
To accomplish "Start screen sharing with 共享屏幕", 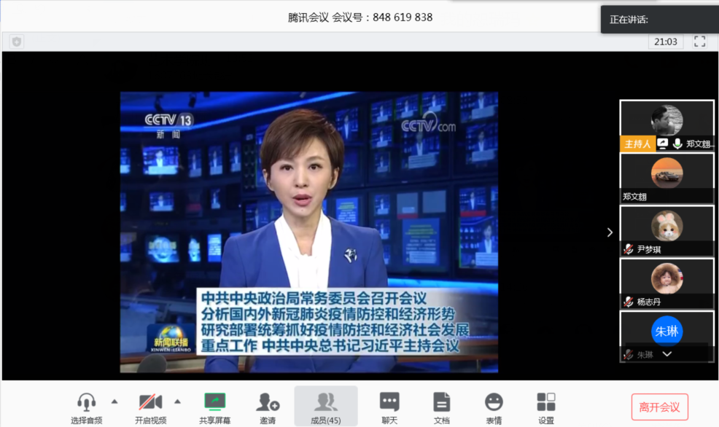I will tap(214, 401).
